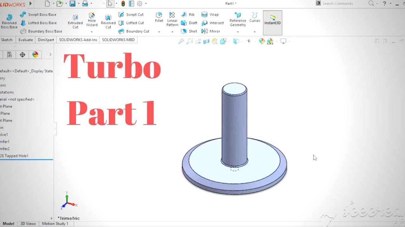This screenshot has height=227, width=405.
Task: Click Zoom to Area icon
Action: pos(190,41)
